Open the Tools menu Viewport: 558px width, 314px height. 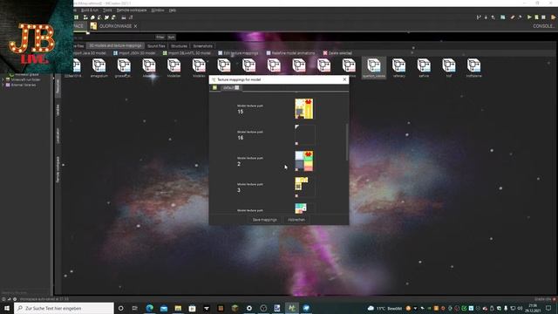(x=107, y=10)
